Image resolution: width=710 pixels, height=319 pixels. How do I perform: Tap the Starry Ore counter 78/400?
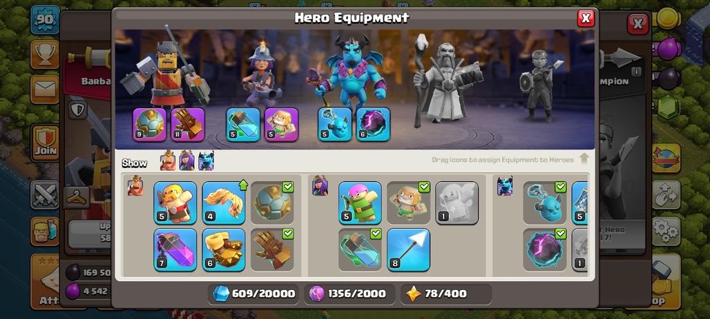coord(446,294)
